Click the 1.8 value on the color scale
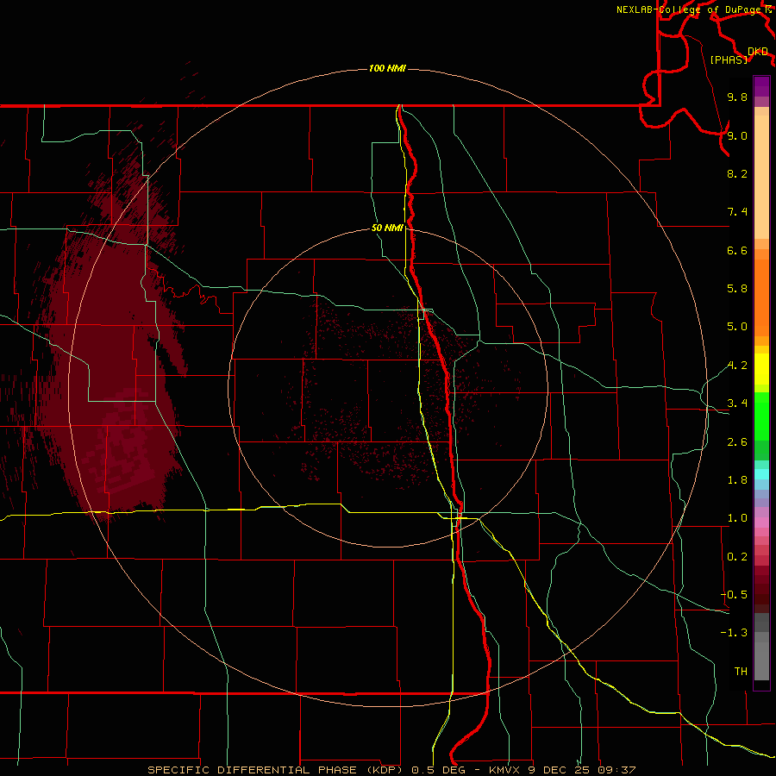The width and height of the screenshot is (776, 776). [x=737, y=480]
